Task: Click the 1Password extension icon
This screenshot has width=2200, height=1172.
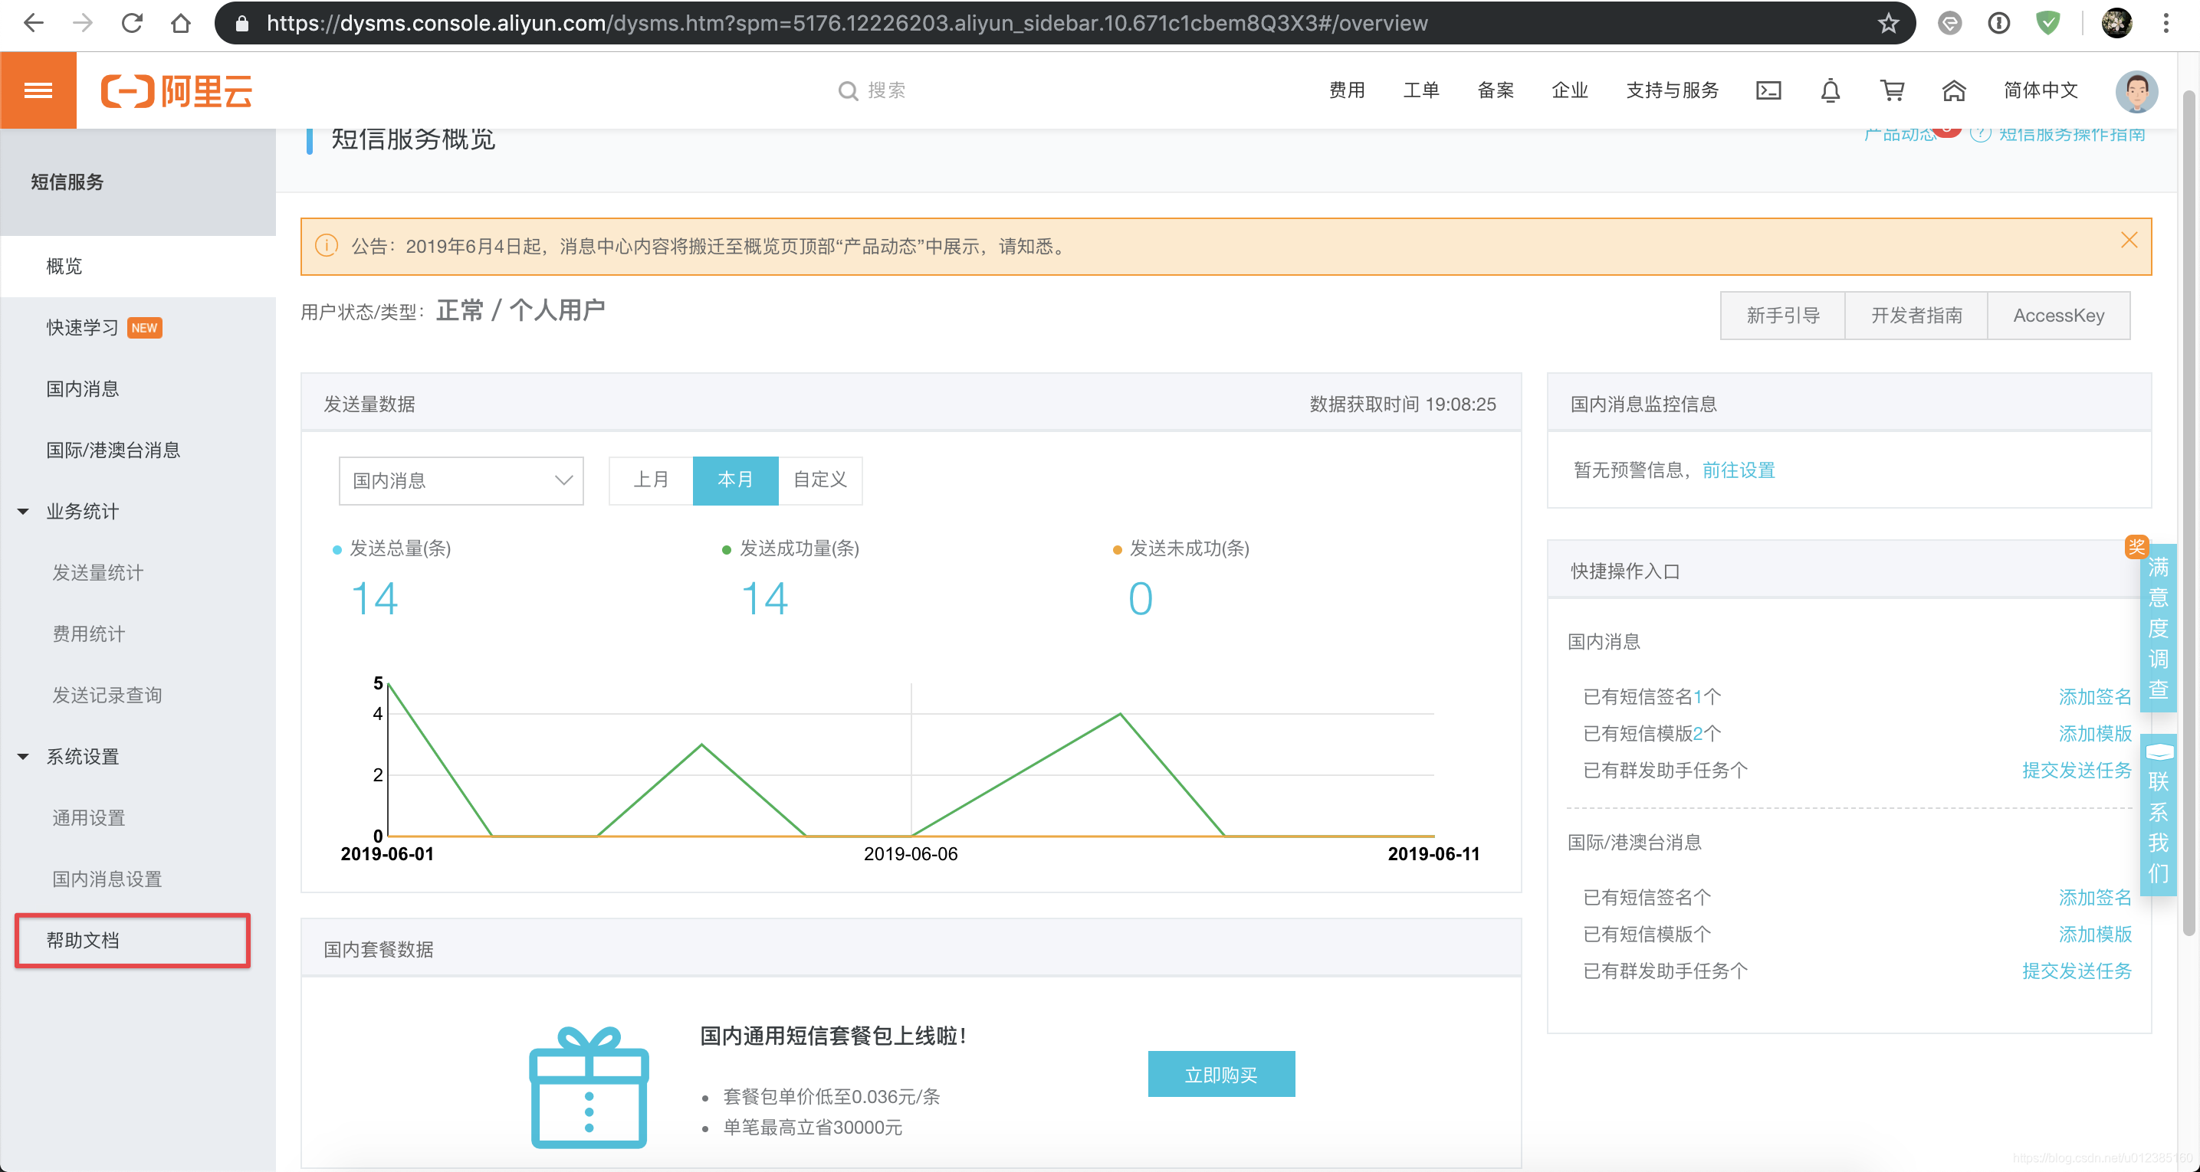Action: (x=1998, y=23)
